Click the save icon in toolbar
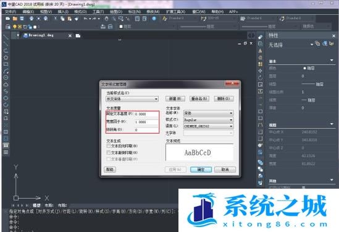 22,19
